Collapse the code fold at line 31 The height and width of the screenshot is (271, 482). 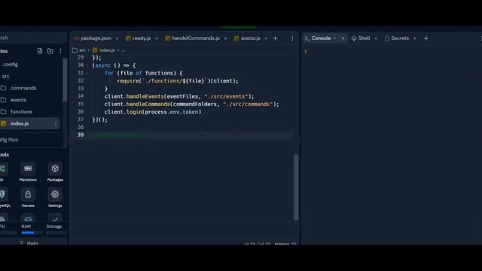pos(87,73)
